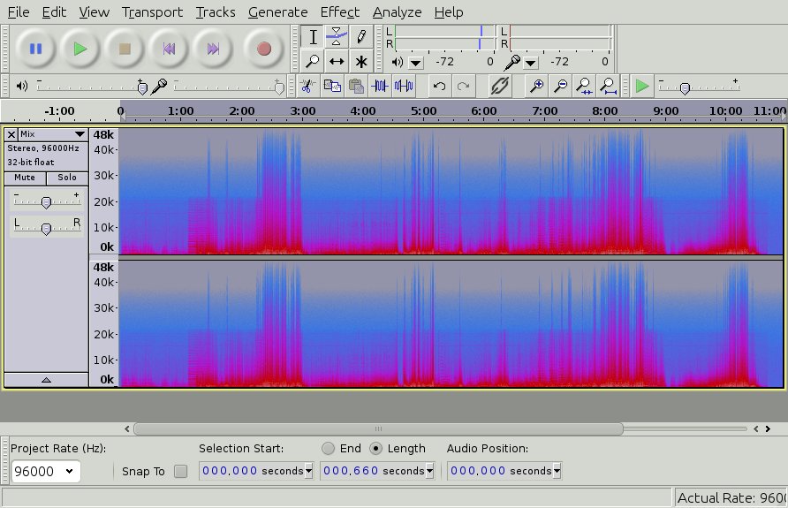Paste from clipboard using Paste icon

point(356,86)
